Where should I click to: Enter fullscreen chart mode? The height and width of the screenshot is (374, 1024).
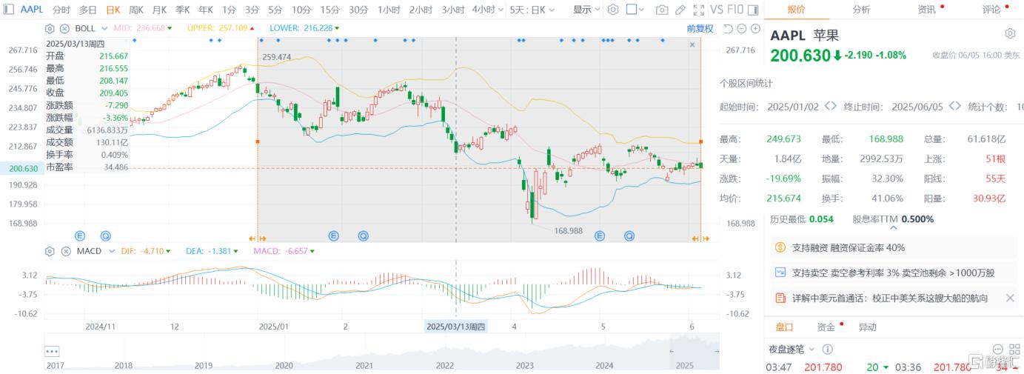pos(698,10)
